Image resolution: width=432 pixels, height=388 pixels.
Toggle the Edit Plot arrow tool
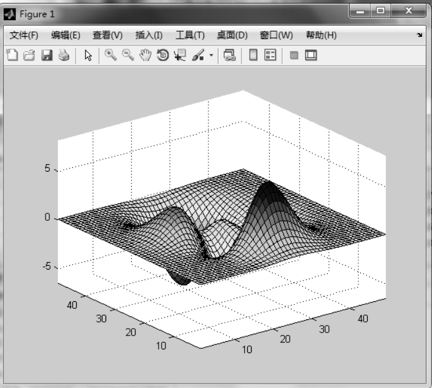point(88,56)
